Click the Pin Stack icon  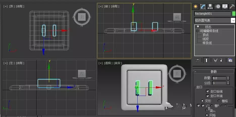(x=197, y=60)
